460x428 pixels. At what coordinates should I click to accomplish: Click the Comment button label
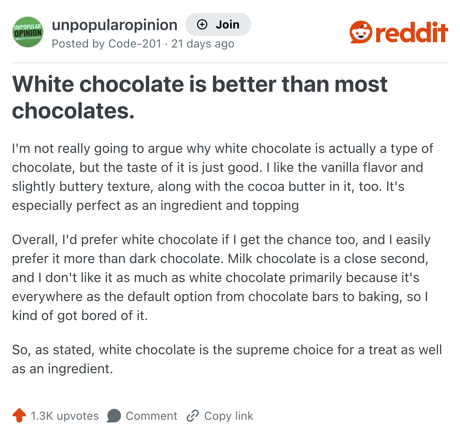152,416
